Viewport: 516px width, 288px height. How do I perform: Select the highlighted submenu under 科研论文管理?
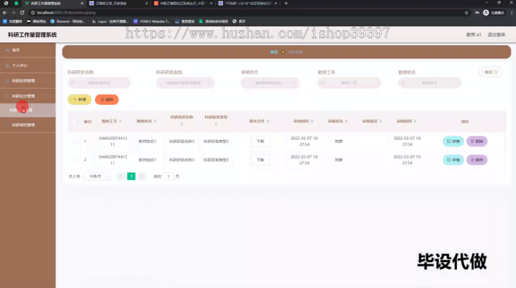(28, 110)
